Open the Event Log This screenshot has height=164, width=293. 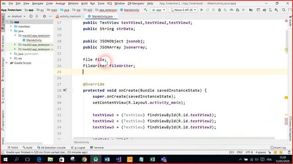pyautogui.click(x=278, y=148)
